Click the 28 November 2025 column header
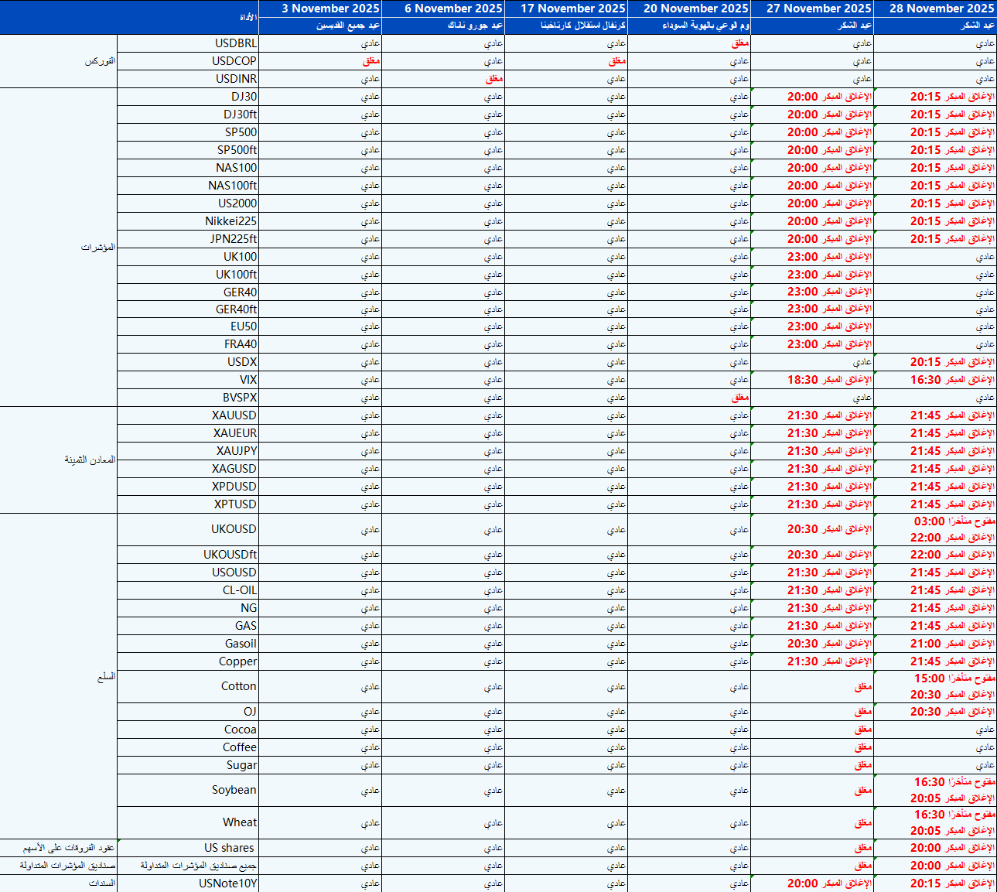Image resolution: width=997 pixels, height=892 pixels. pos(941,9)
